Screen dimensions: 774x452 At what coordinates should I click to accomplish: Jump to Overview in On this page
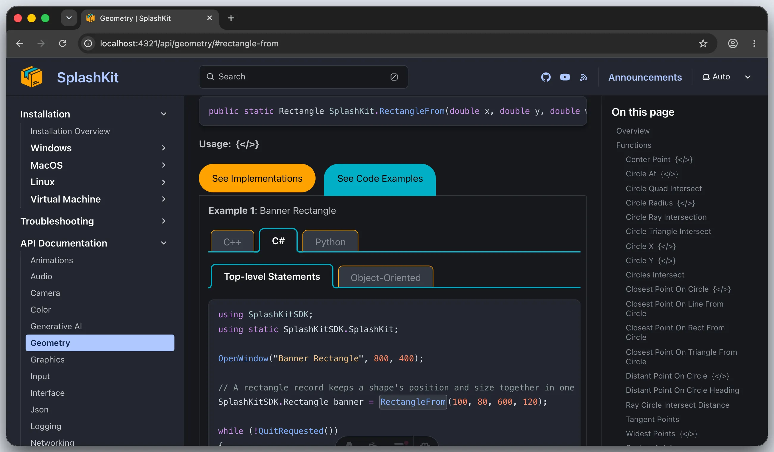[633, 131]
